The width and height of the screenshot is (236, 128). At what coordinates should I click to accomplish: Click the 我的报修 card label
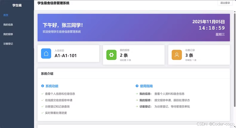(x=125, y=50)
